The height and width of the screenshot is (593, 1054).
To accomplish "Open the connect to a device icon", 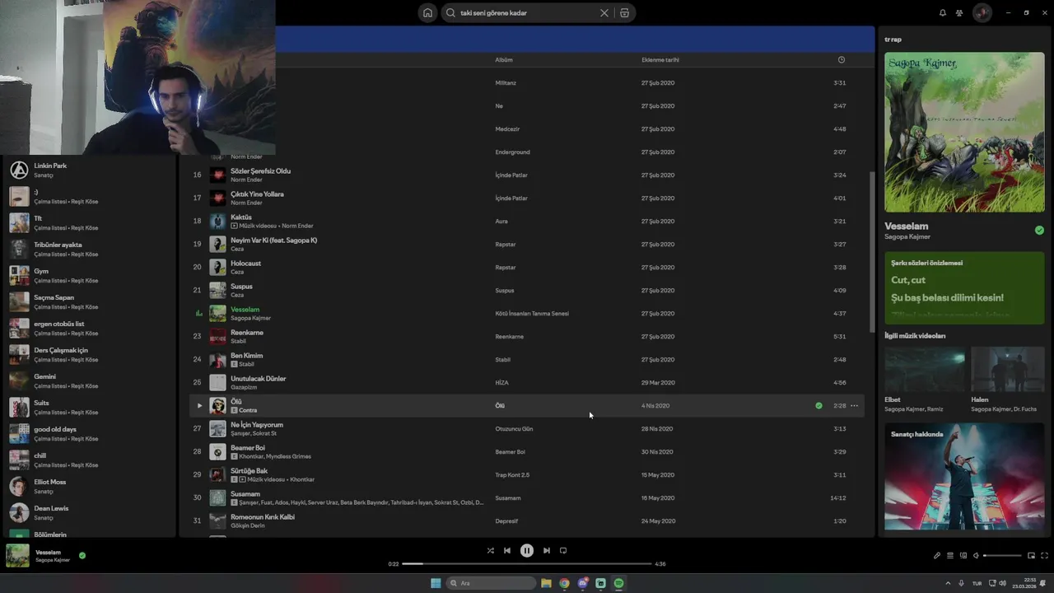I will pyautogui.click(x=963, y=556).
